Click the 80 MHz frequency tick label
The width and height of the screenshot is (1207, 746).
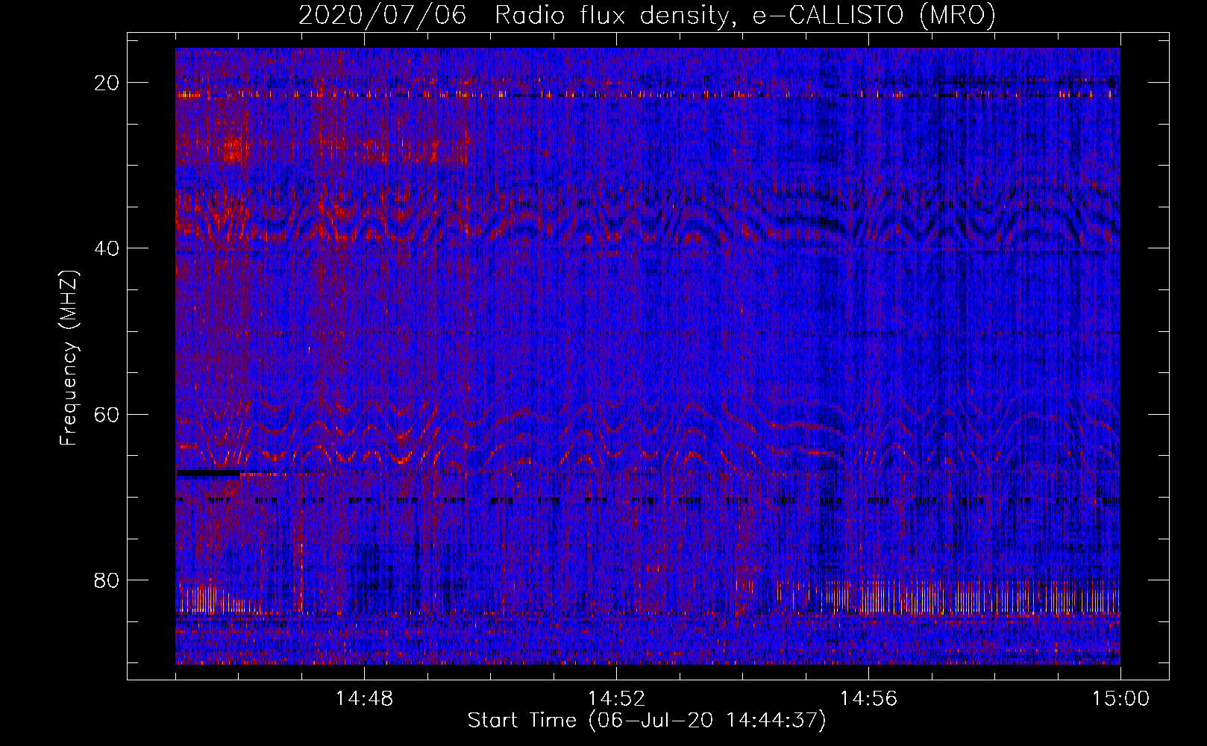[107, 580]
